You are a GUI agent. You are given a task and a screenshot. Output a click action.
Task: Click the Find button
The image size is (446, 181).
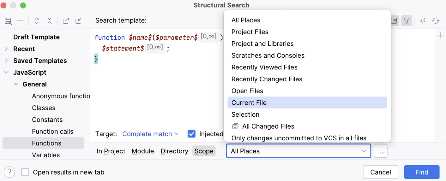[421, 172]
